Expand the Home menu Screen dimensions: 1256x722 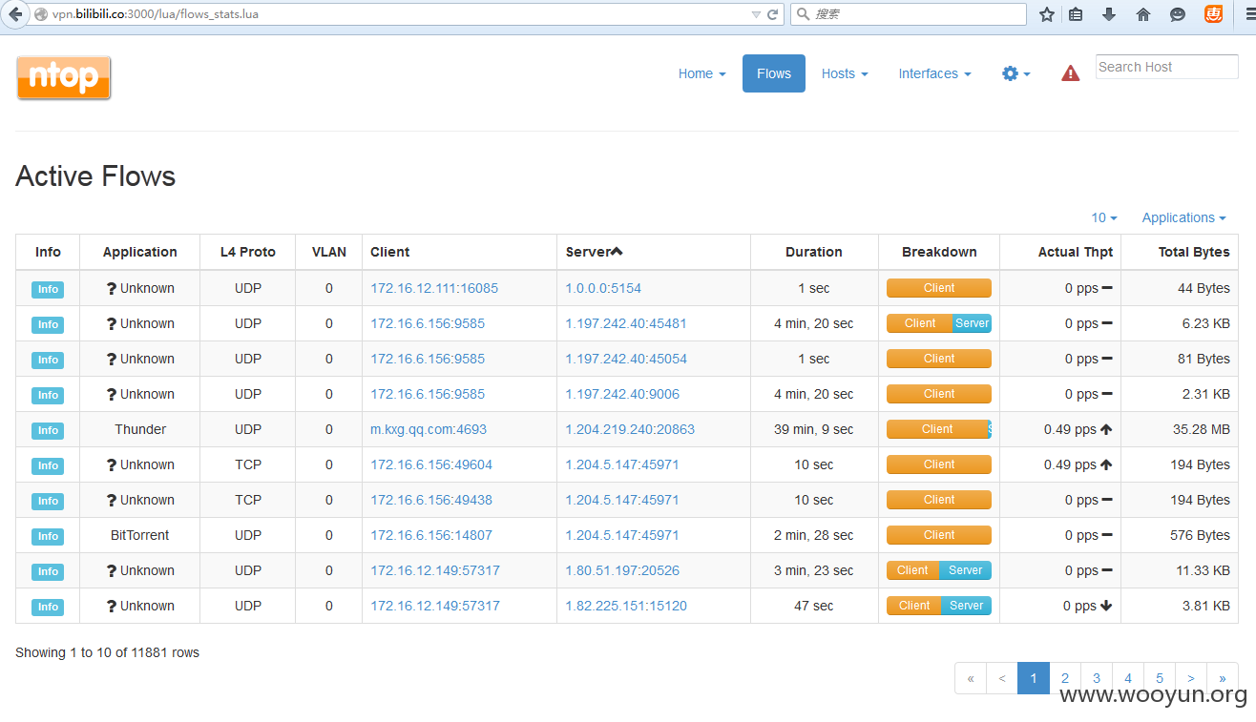(701, 73)
